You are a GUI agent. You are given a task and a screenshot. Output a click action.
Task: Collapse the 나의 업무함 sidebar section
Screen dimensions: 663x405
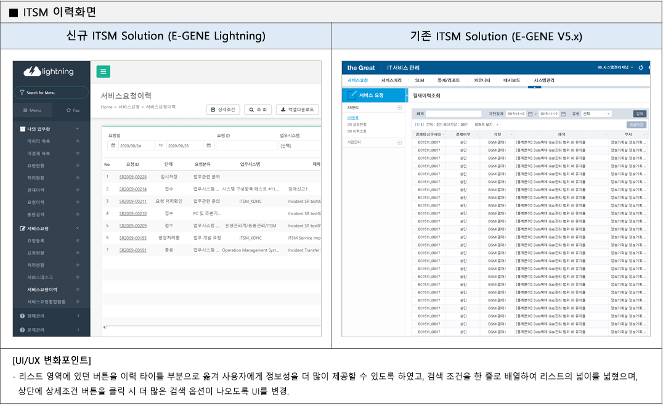coord(78,129)
